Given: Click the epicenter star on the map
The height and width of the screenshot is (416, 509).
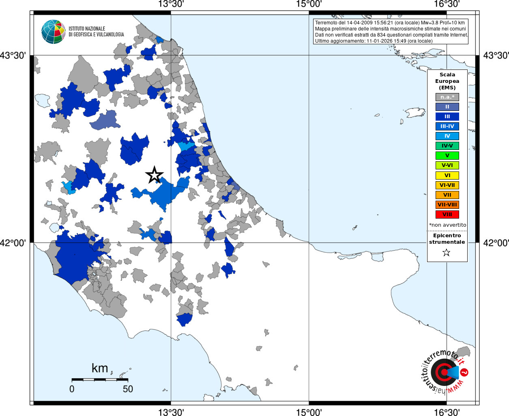Looking at the screenshot, I should click(x=154, y=175).
